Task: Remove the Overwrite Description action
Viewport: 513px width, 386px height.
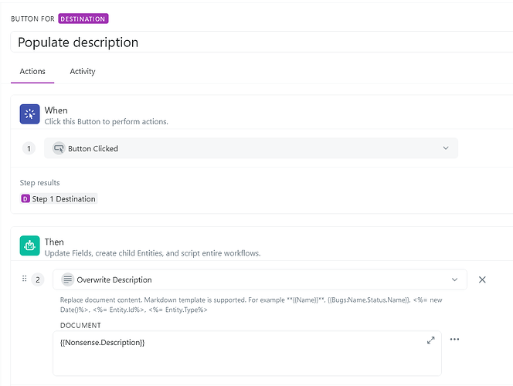Action: click(x=482, y=279)
